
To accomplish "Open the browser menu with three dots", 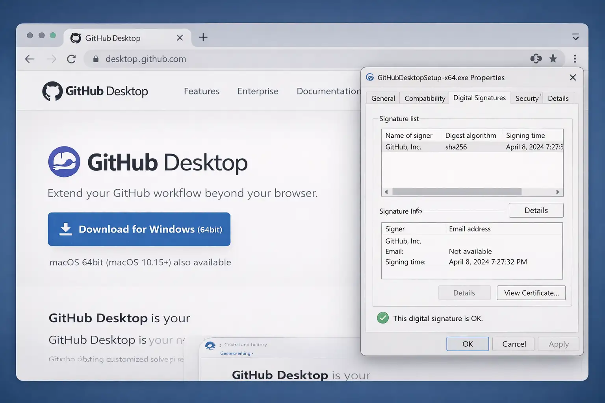I will click(x=575, y=59).
